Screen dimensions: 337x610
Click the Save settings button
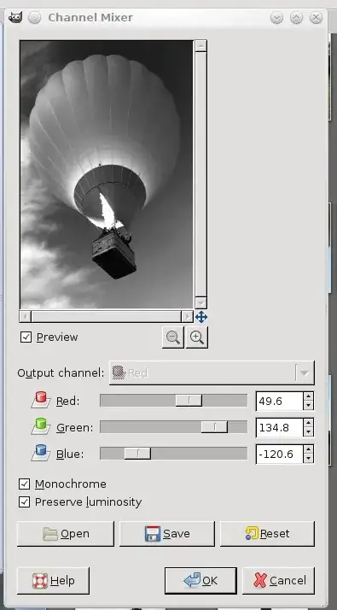(x=166, y=534)
